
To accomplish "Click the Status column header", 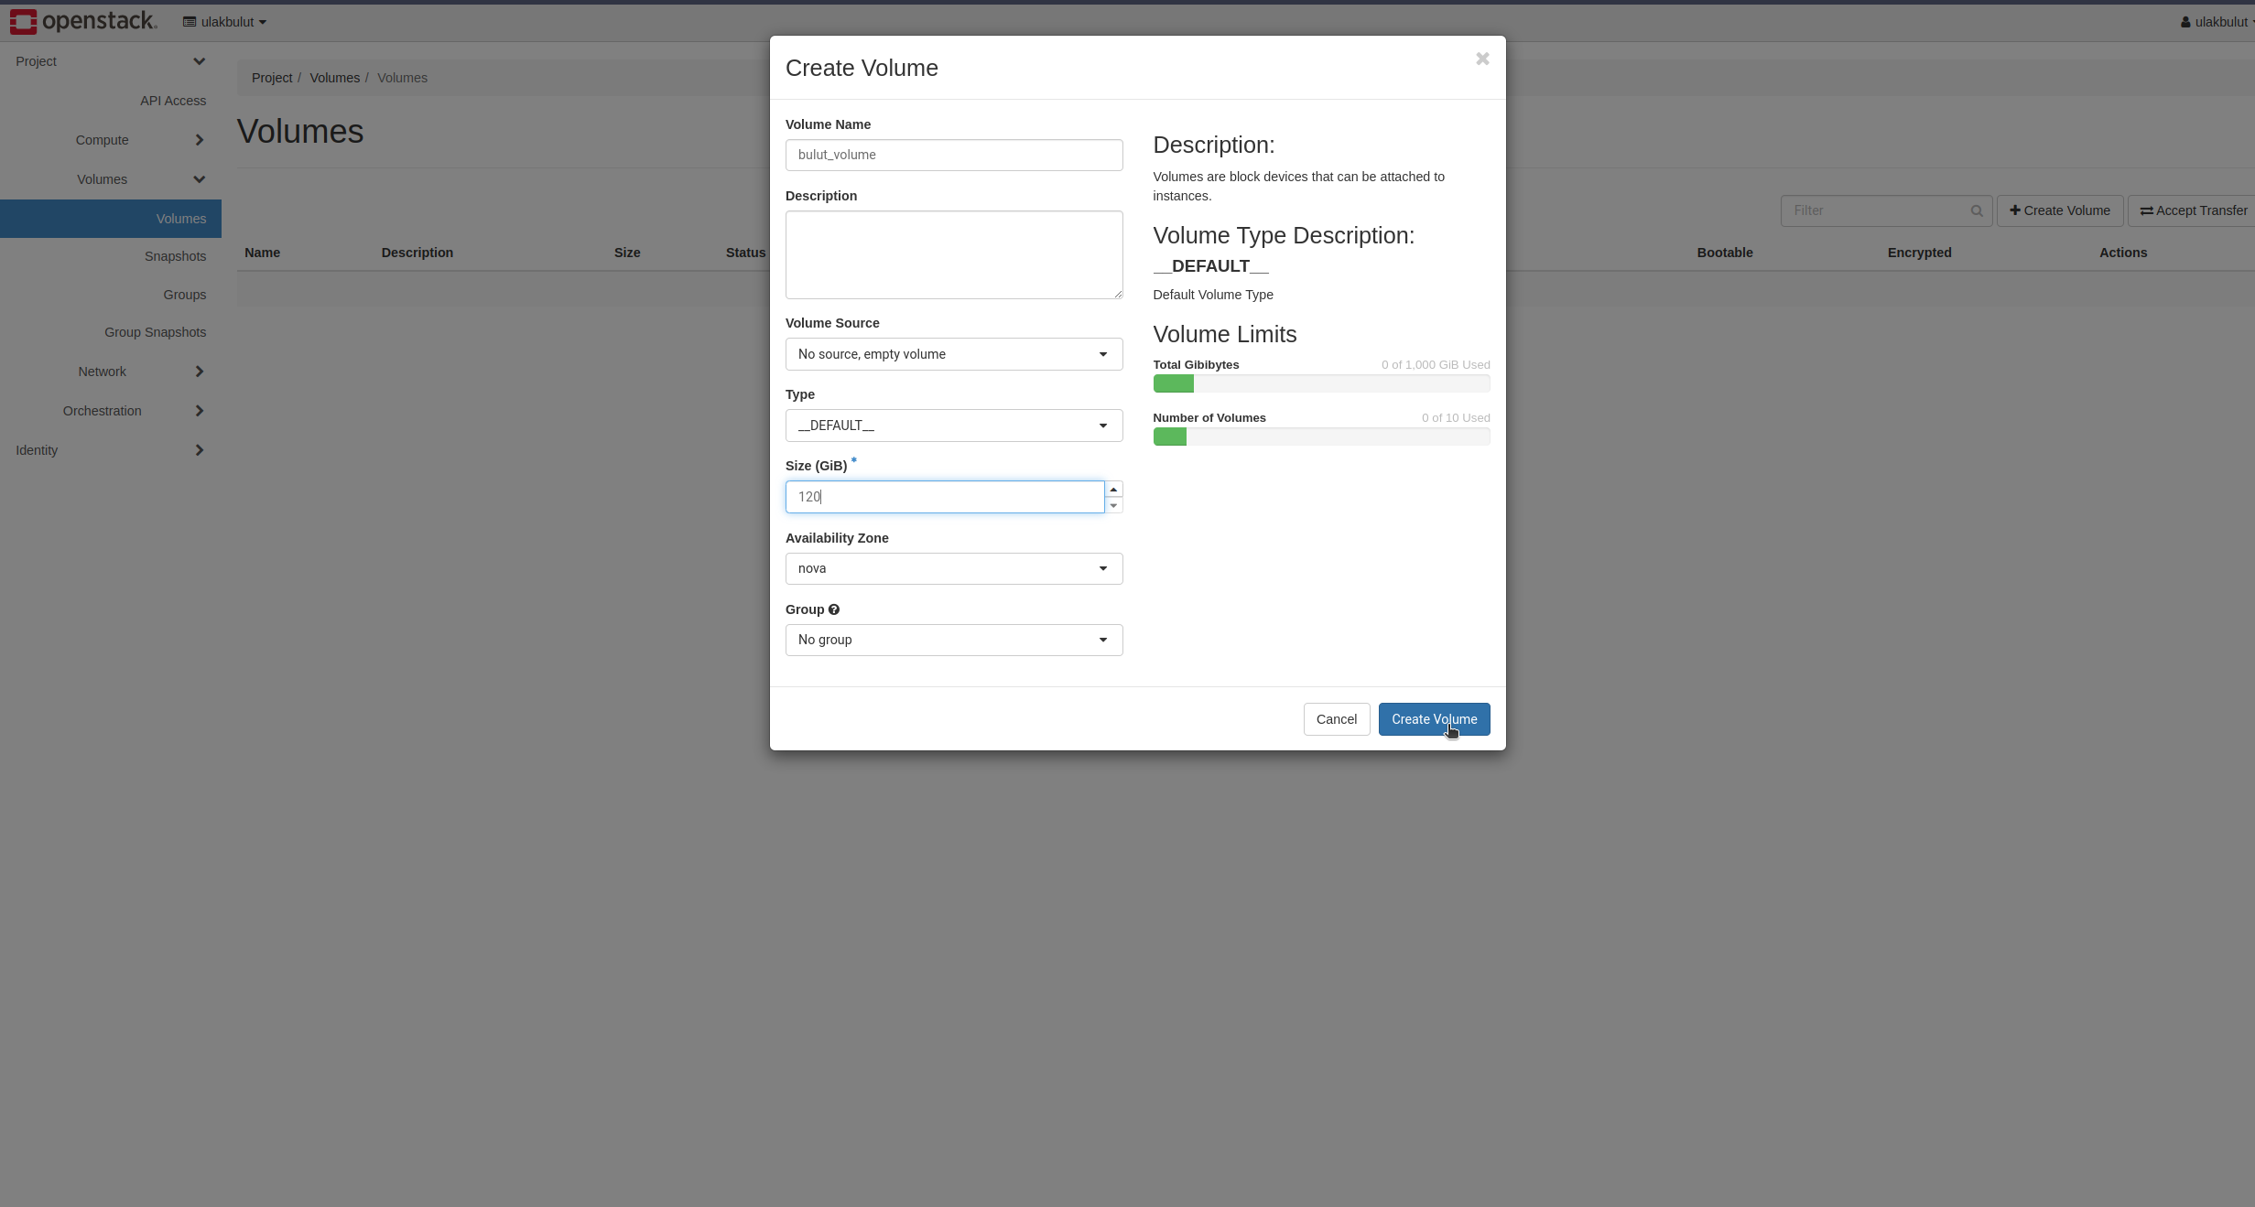I will point(745,253).
